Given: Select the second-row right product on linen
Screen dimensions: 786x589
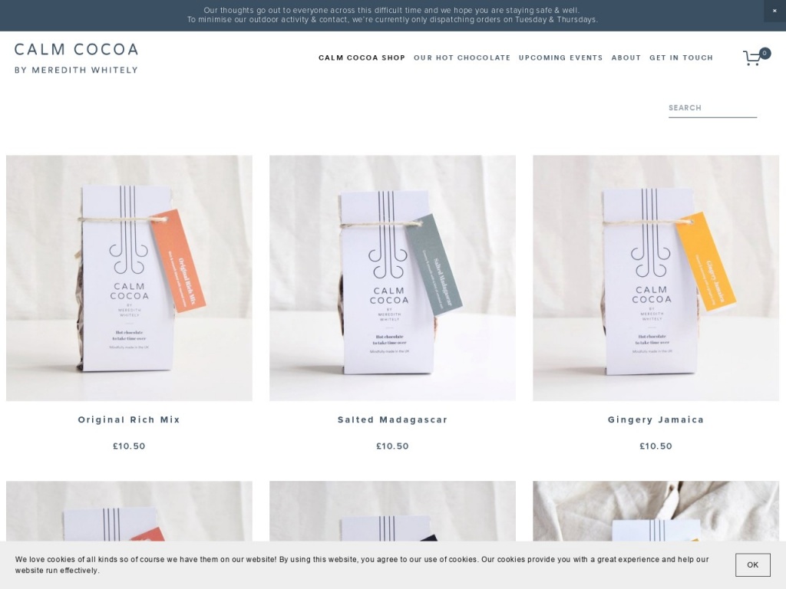Looking at the screenshot, I should 656,511.
